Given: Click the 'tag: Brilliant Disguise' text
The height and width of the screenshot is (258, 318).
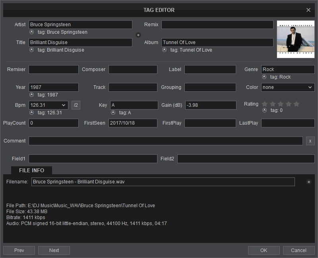Looking at the screenshot, I should pos(61,50).
